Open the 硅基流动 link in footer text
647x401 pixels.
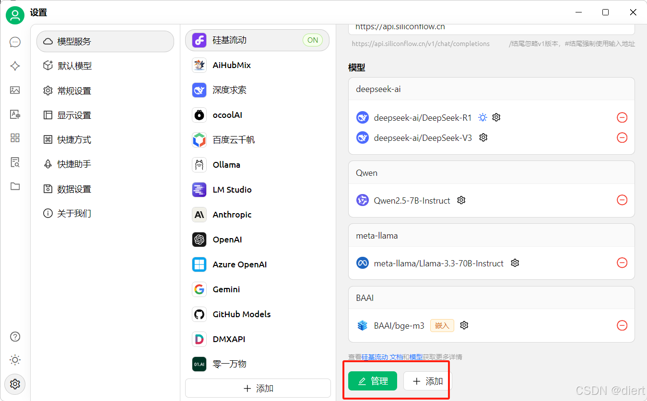375,357
